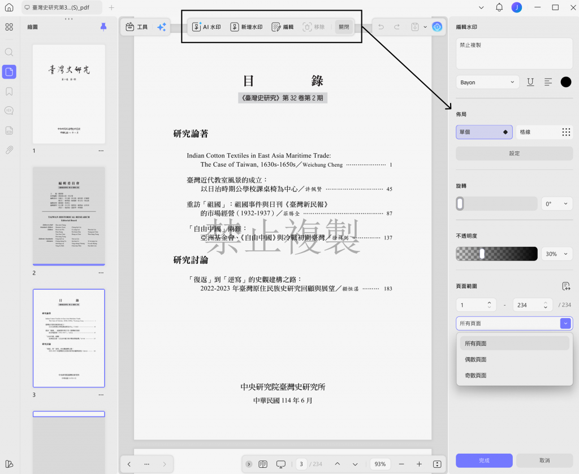Toggle underline for watermark text
The height and width of the screenshot is (474, 579).
click(530, 82)
